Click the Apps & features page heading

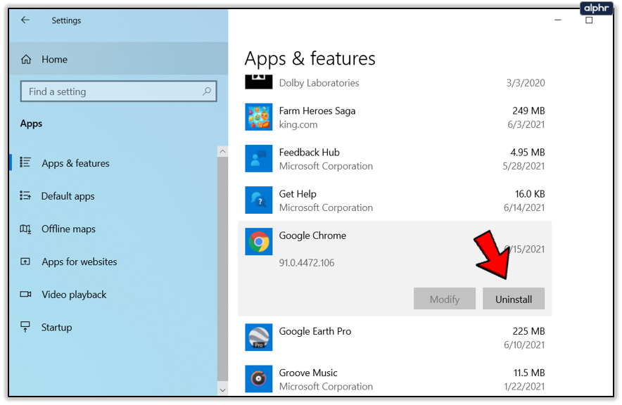(x=310, y=58)
